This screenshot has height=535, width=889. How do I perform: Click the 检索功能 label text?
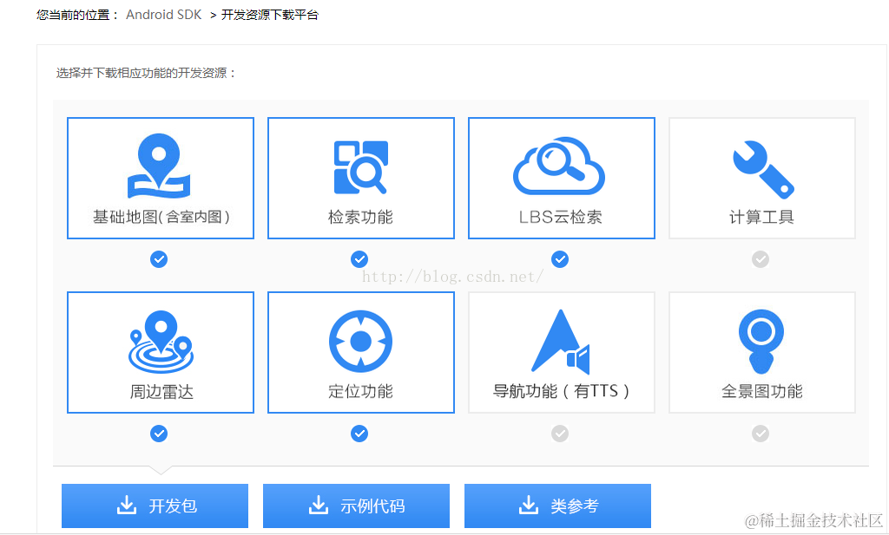point(360,217)
